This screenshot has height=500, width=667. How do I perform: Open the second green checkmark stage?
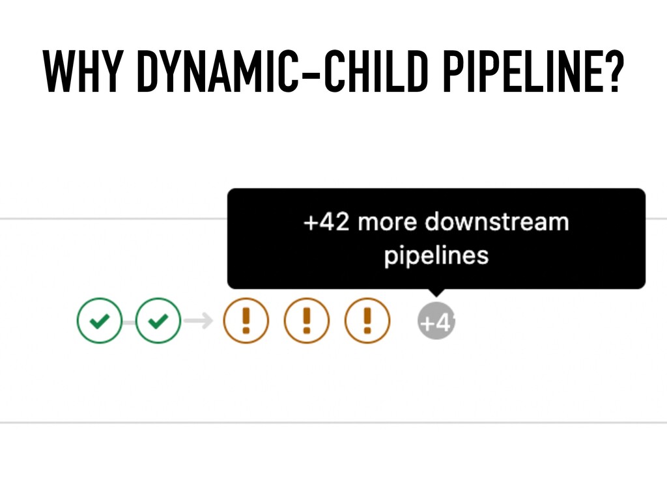click(158, 320)
